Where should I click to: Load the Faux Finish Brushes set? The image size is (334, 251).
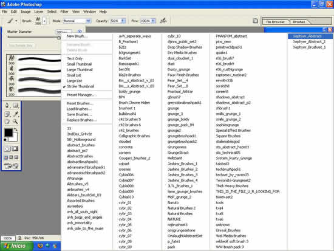coord(183,75)
